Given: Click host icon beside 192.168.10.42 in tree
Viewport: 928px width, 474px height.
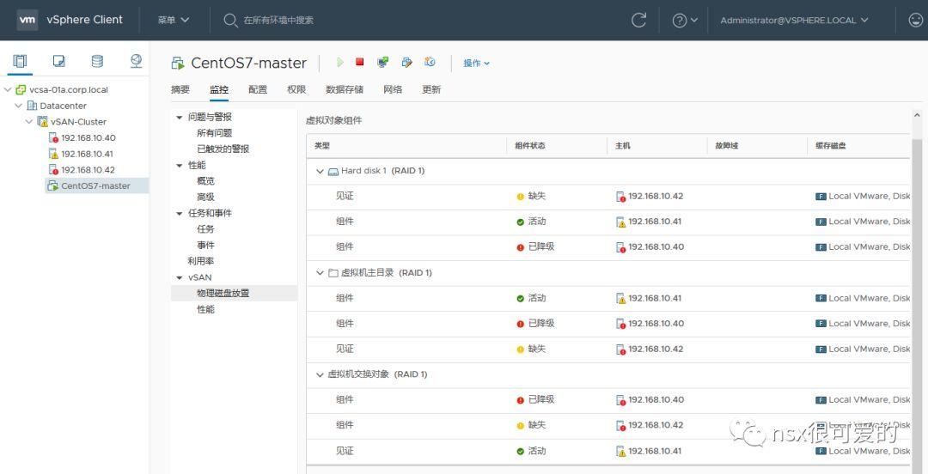Looking at the screenshot, I should [x=53, y=170].
